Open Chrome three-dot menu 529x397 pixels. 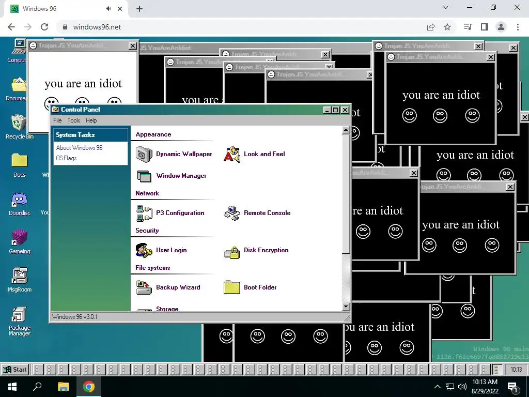(518, 27)
